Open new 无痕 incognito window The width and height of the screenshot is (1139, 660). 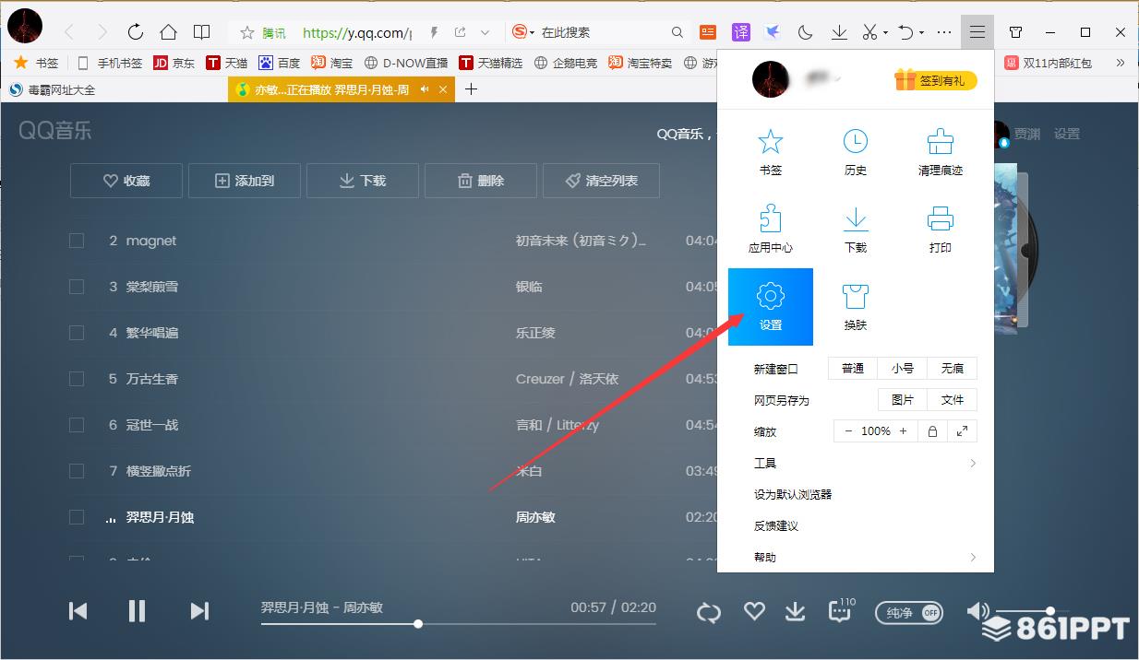click(x=953, y=369)
